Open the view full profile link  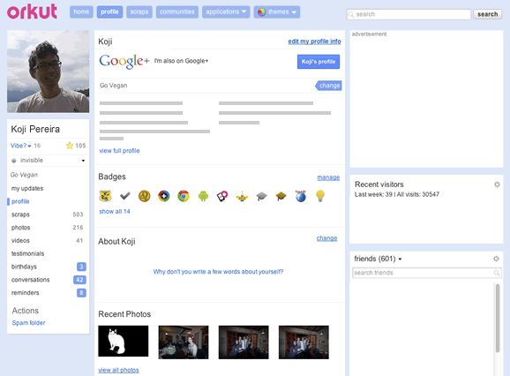[x=119, y=151]
